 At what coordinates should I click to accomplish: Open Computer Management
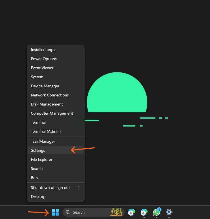click(56, 113)
